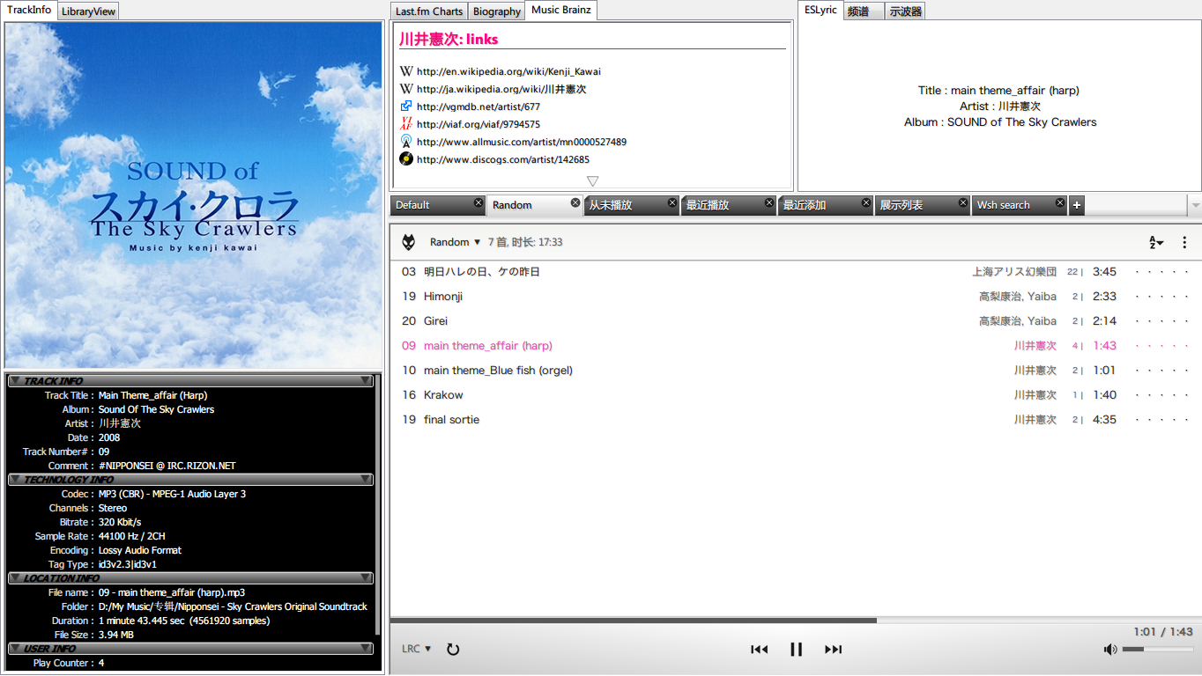Screen dimensions: 1202x676
Task: Open the en.wikipedia.org Kenji_Kawai link
Action: pos(508,71)
